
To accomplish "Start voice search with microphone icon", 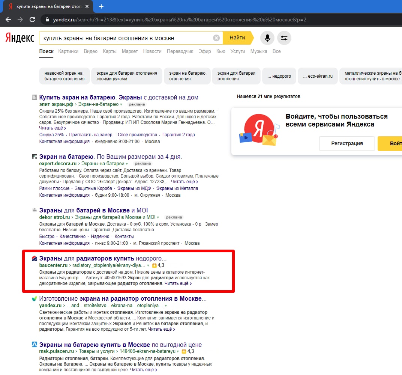I will (x=267, y=38).
